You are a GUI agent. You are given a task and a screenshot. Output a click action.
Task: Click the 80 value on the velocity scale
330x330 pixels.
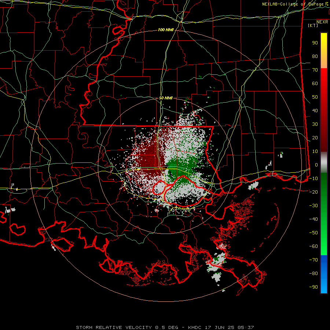click(315, 56)
